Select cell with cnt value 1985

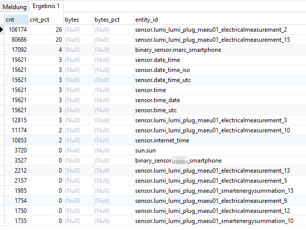point(17,191)
